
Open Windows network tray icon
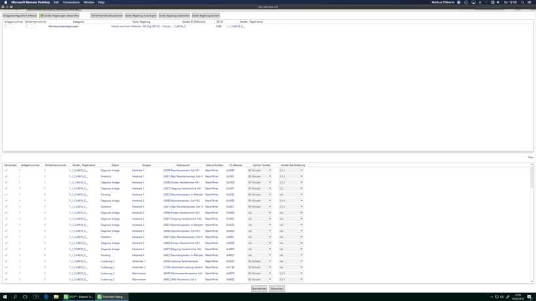pos(497,297)
